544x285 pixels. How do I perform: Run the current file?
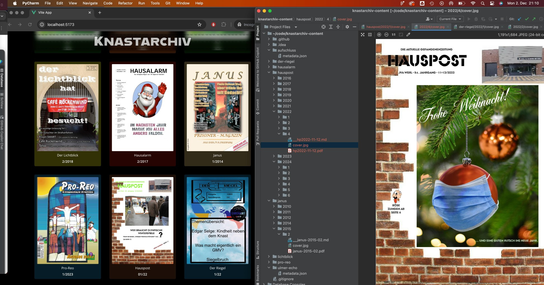click(x=469, y=19)
